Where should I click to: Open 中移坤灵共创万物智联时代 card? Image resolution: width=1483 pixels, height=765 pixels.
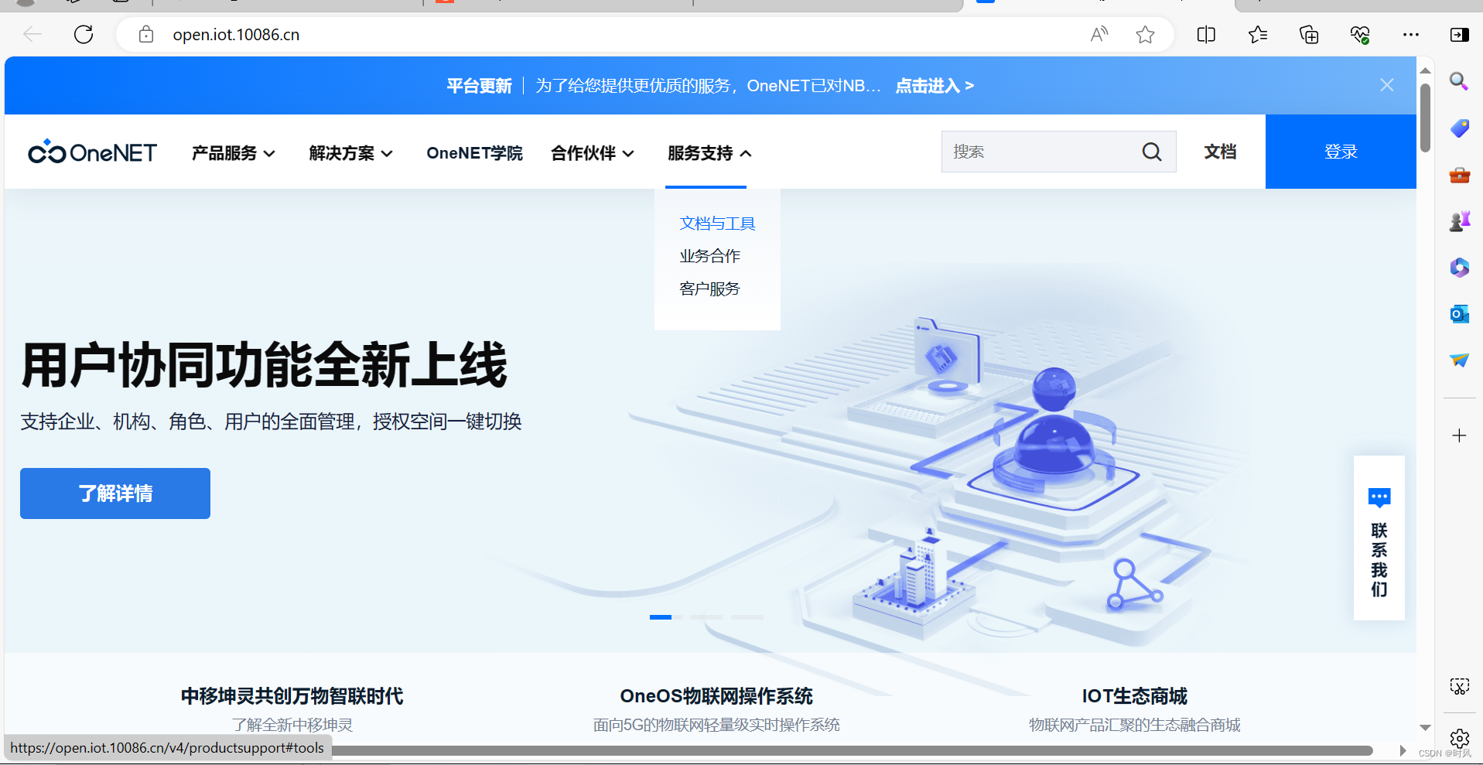tap(292, 709)
